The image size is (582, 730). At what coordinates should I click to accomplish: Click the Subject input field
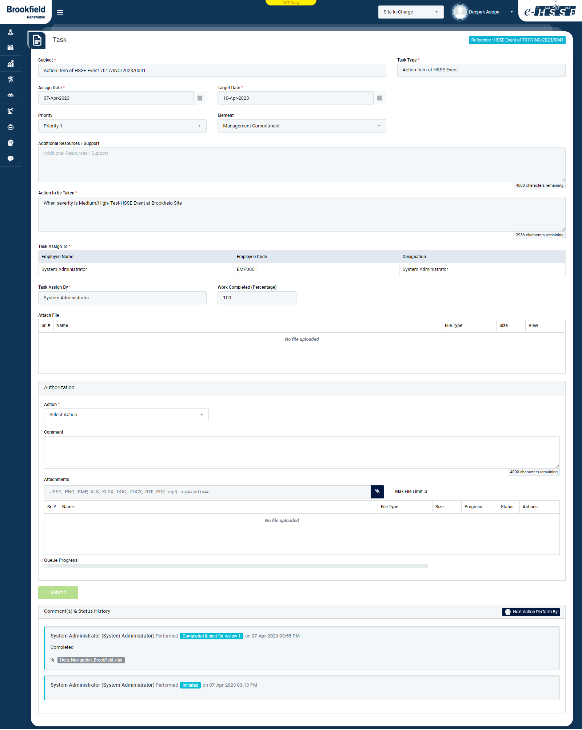pyautogui.click(x=212, y=70)
